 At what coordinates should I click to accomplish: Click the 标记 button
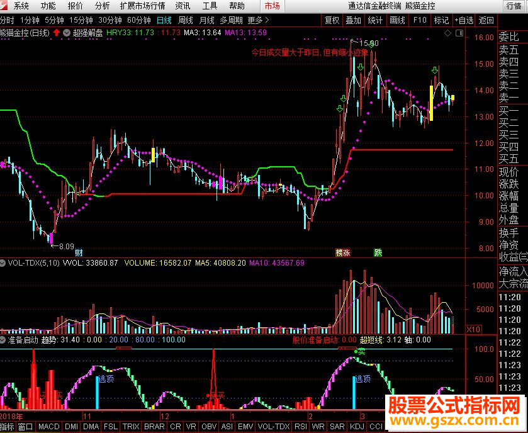click(441, 21)
